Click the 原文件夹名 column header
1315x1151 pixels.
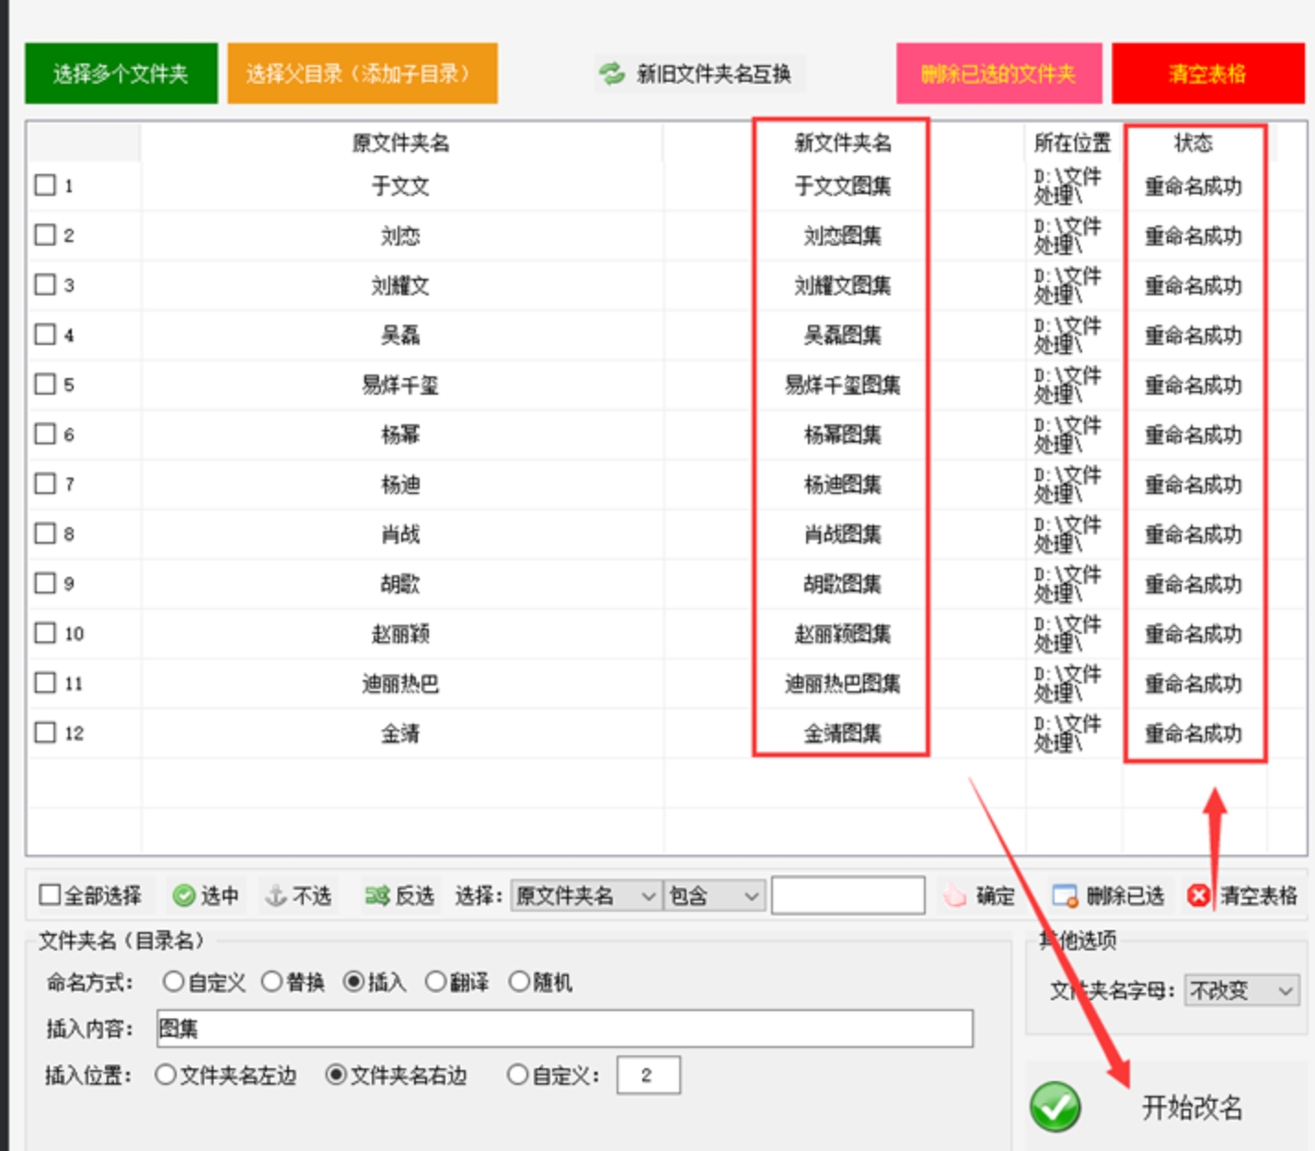tap(401, 143)
